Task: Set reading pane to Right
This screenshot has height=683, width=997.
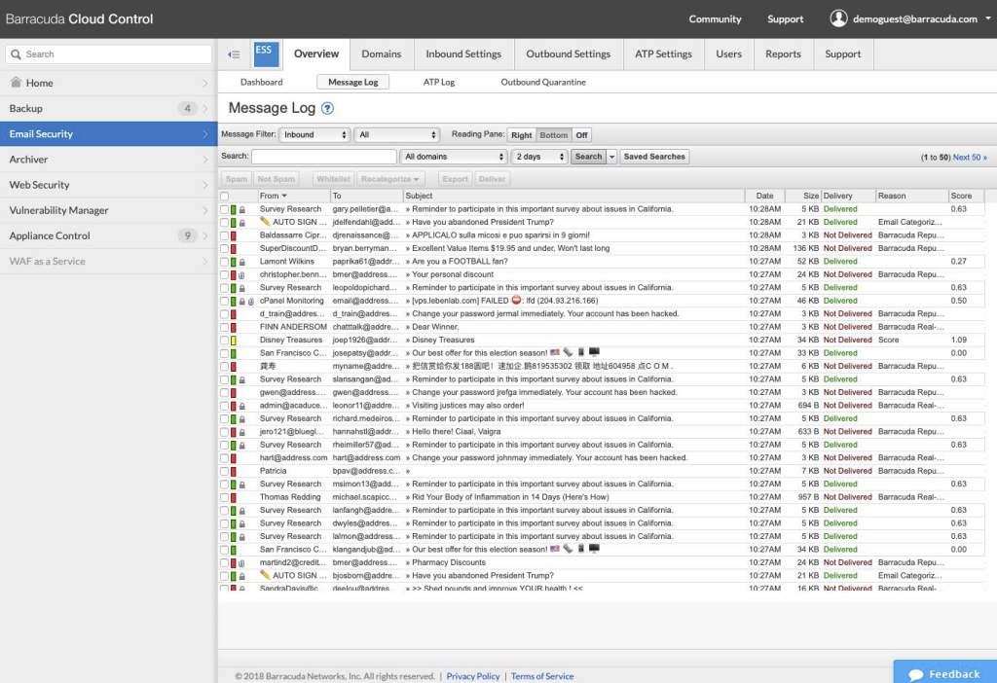Action: pyautogui.click(x=522, y=135)
